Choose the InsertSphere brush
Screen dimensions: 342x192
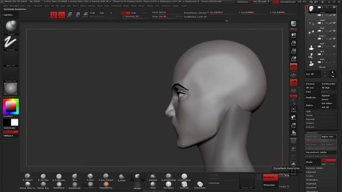(x=168, y=185)
